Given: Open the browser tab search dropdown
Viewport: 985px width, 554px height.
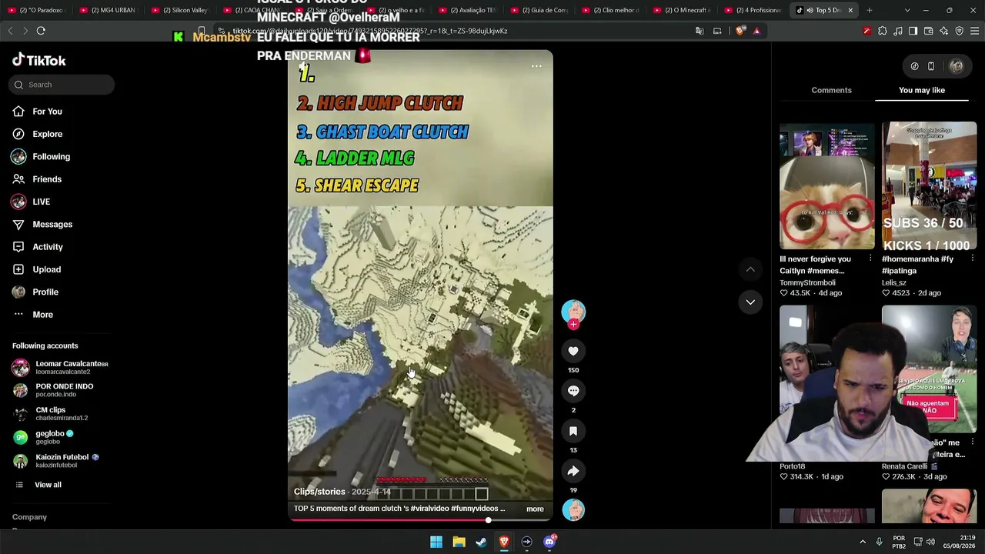Looking at the screenshot, I should coord(907,10).
